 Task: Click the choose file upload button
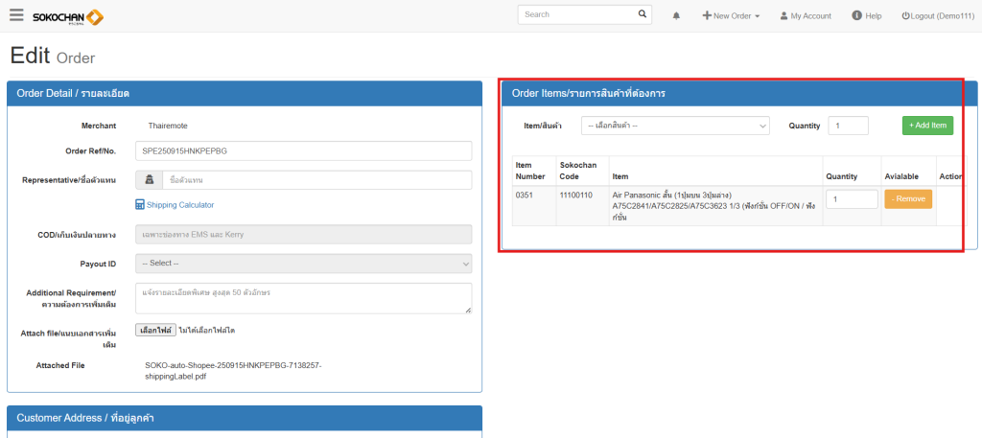pyautogui.click(x=154, y=330)
